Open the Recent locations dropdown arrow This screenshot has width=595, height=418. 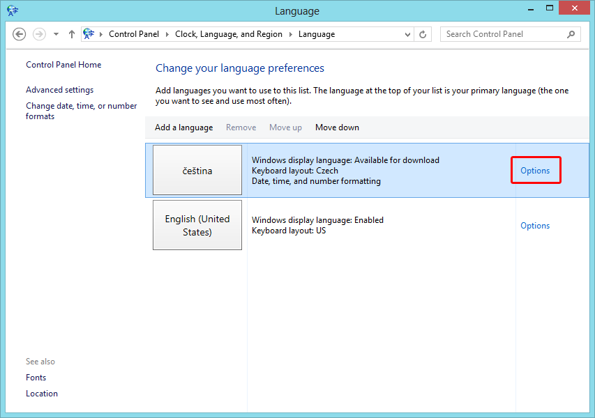point(56,34)
